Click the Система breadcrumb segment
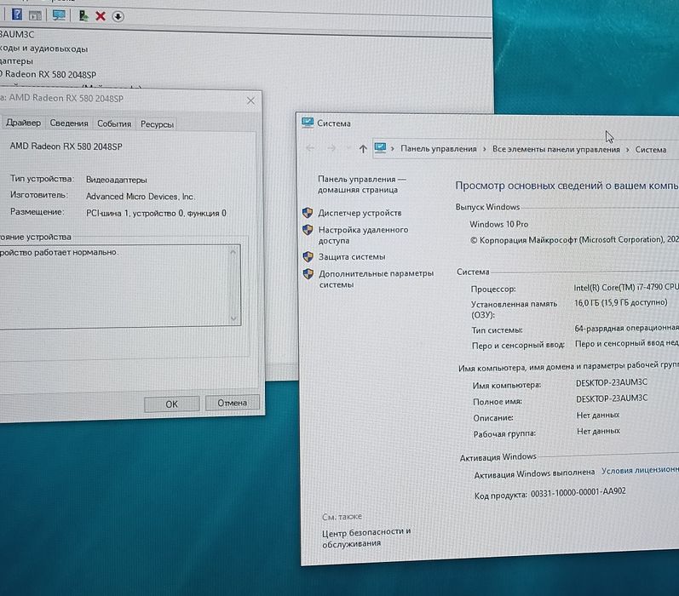 pyautogui.click(x=651, y=150)
